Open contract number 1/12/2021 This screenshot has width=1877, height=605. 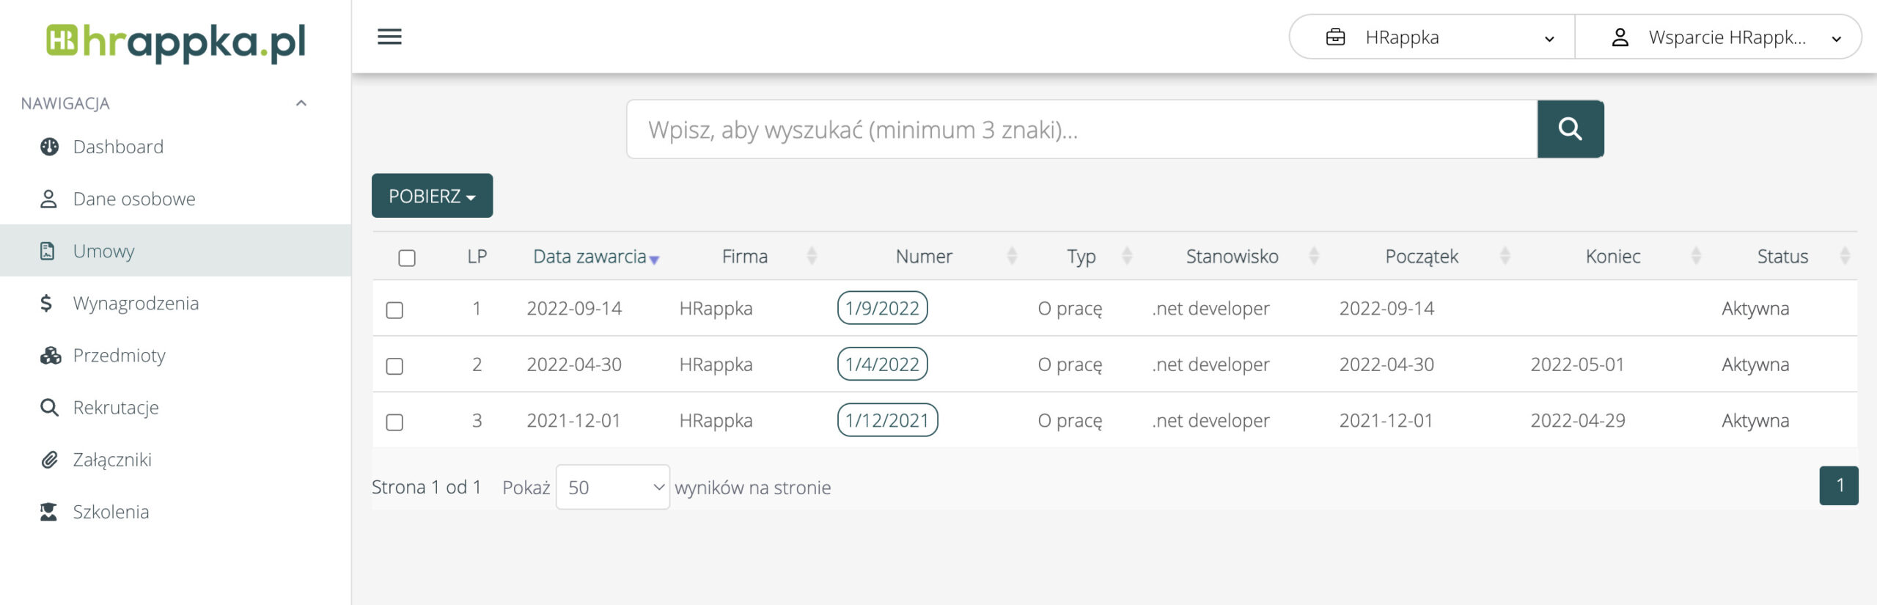tap(887, 420)
